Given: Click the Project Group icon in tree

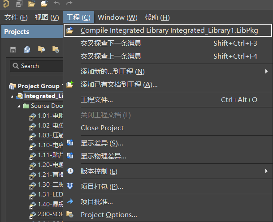Looking at the screenshot, I should (13, 86).
